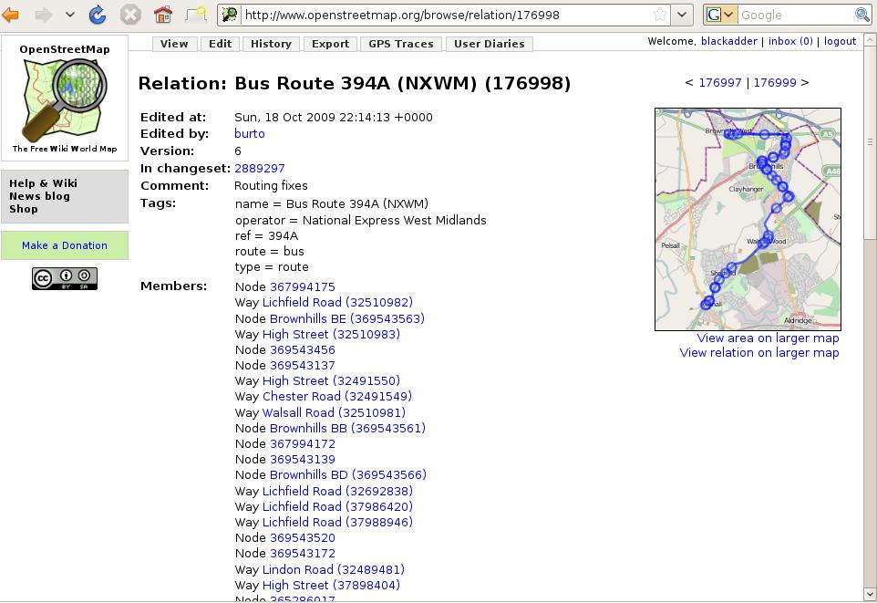Go to the Home page icon
This screenshot has height=603, width=877.
point(163,15)
